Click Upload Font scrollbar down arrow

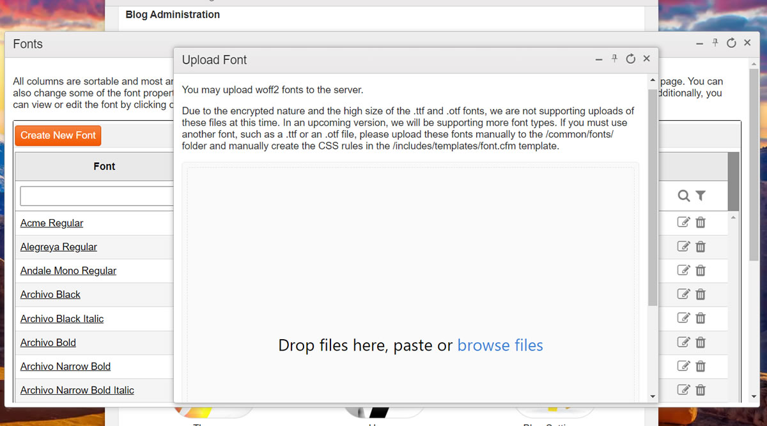653,397
